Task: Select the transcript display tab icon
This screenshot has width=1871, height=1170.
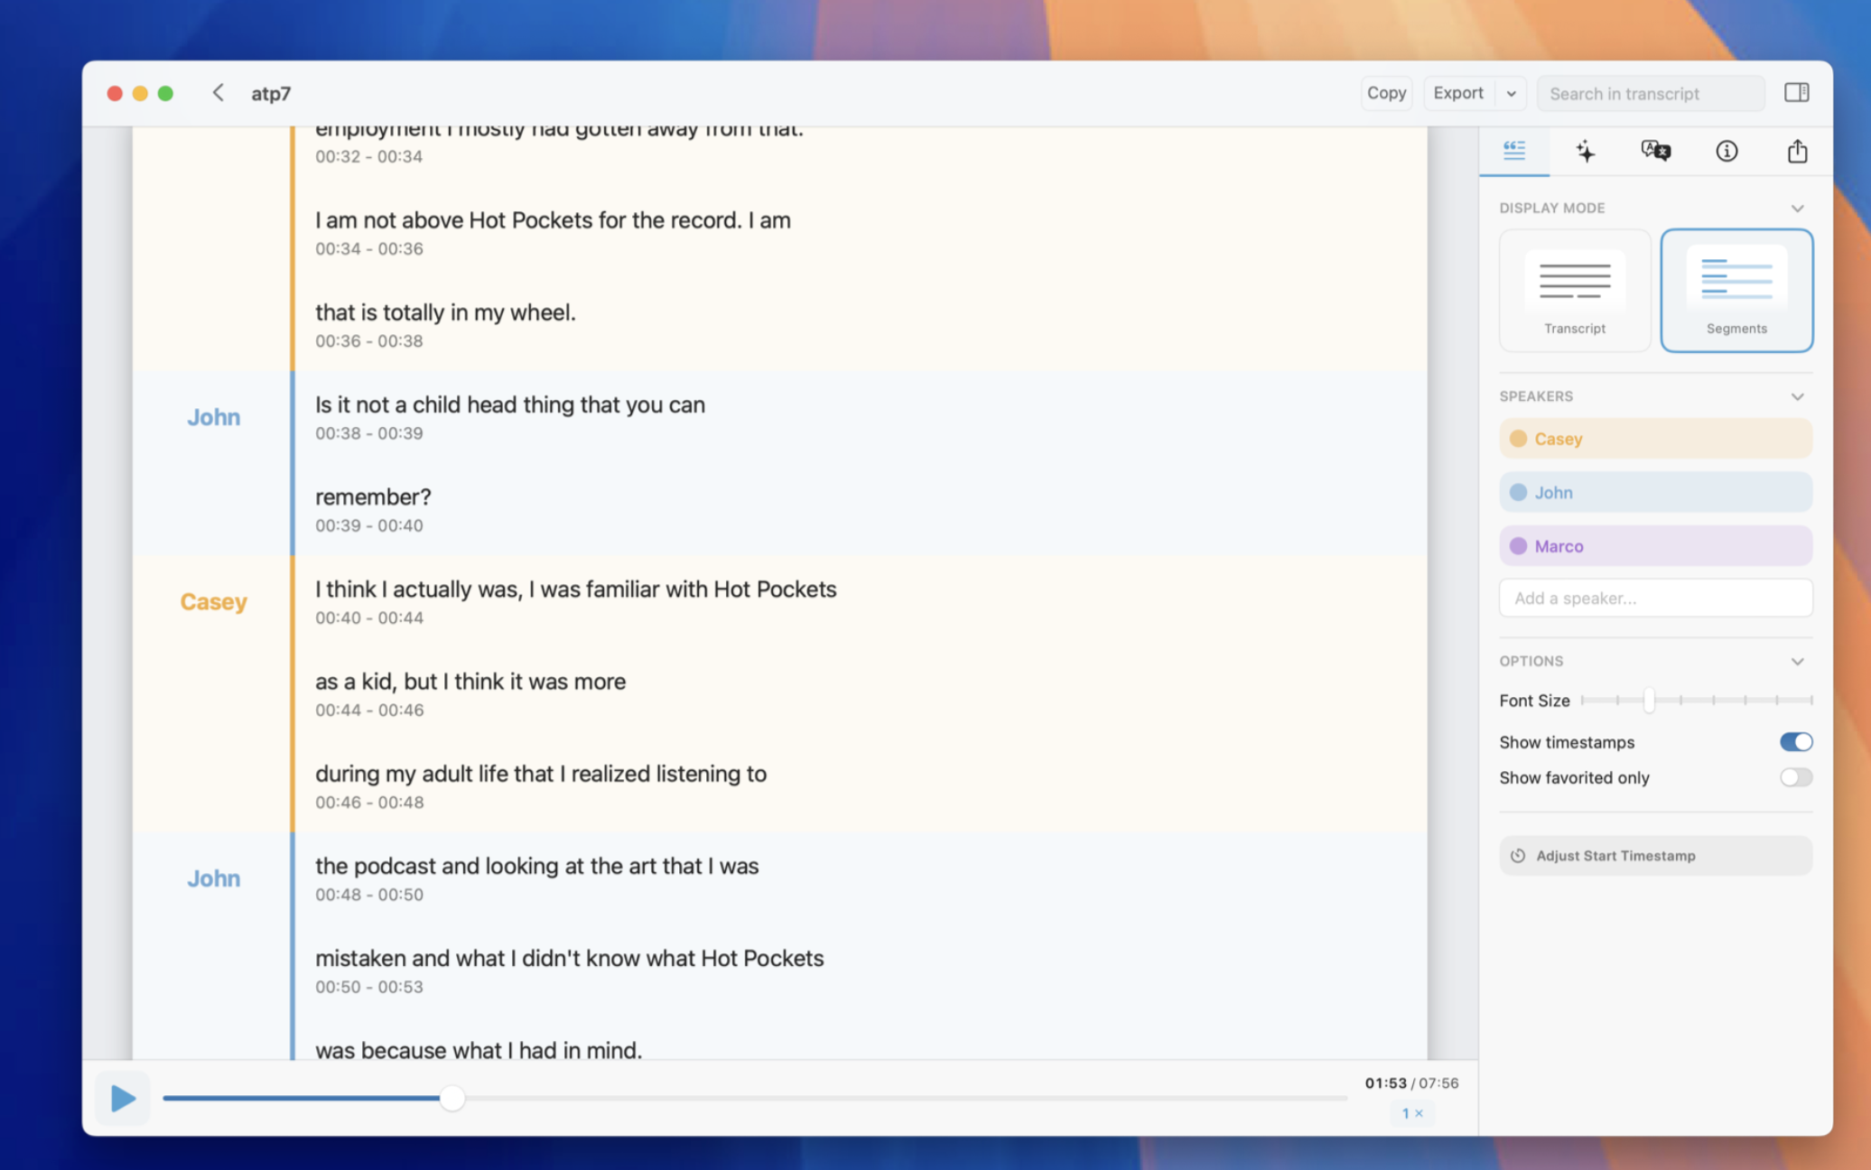Action: (x=1514, y=151)
